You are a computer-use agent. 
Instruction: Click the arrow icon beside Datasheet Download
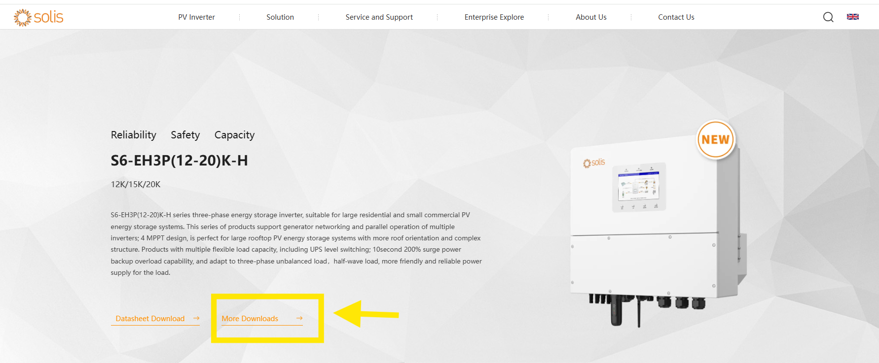coord(196,318)
